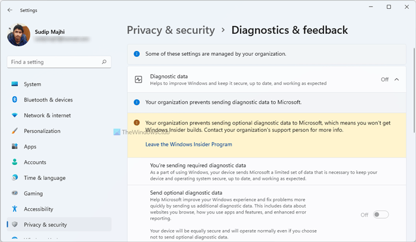Click the search magnifier icon

click(104, 62)
